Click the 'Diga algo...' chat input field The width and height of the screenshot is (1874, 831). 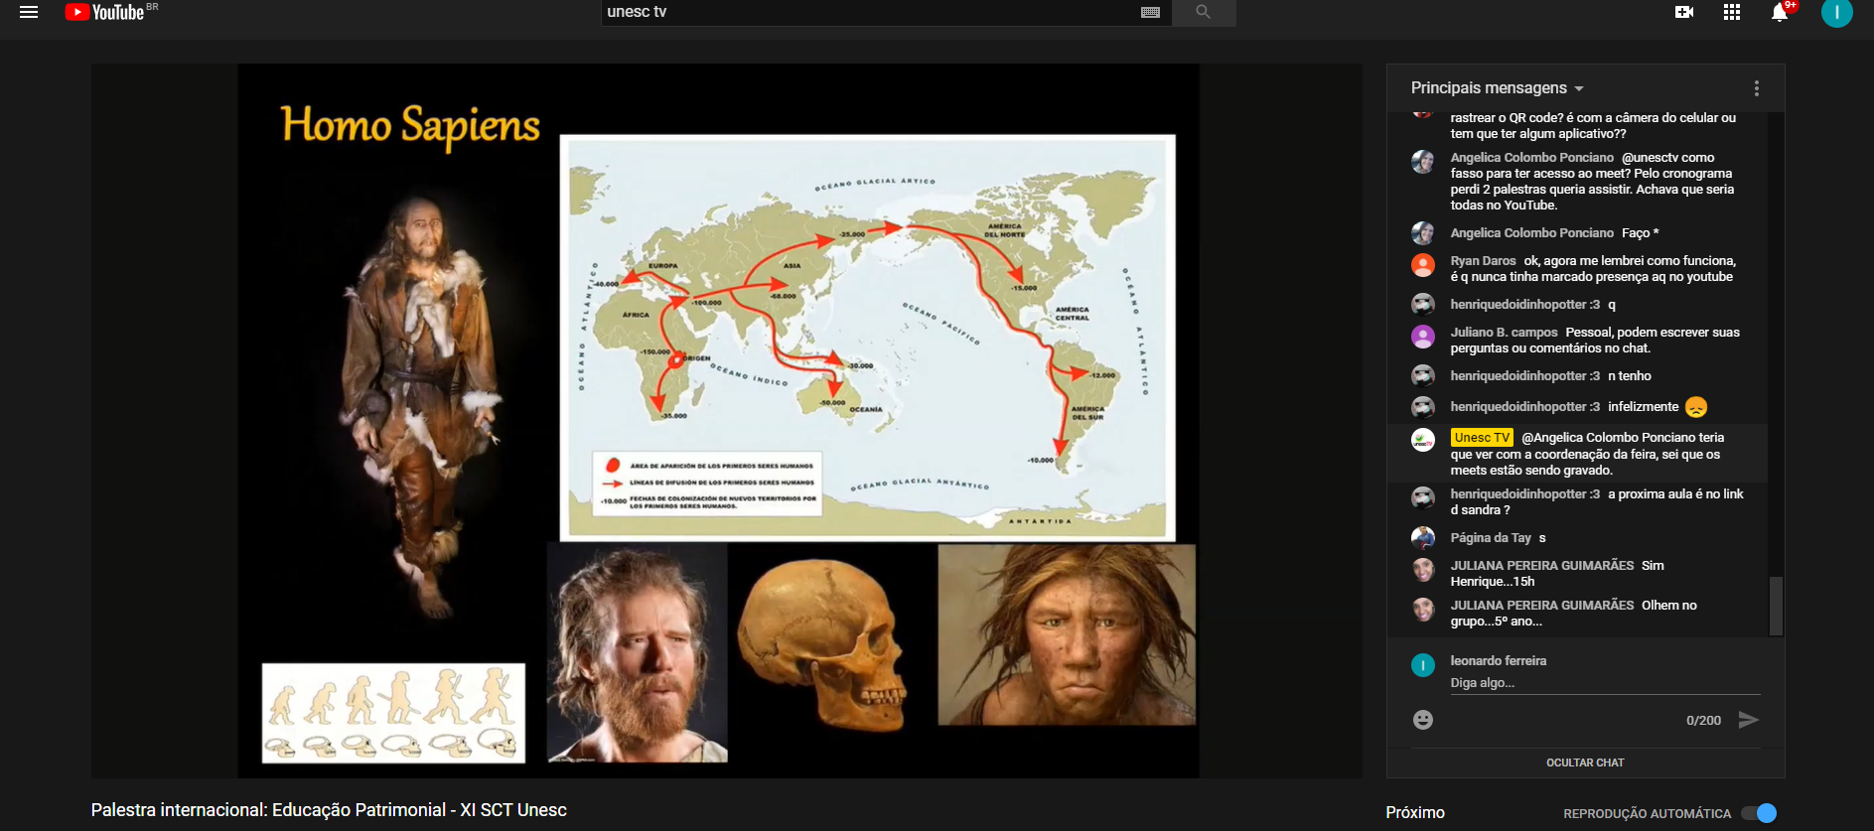pyautogui.click(x=1603, y=683)
